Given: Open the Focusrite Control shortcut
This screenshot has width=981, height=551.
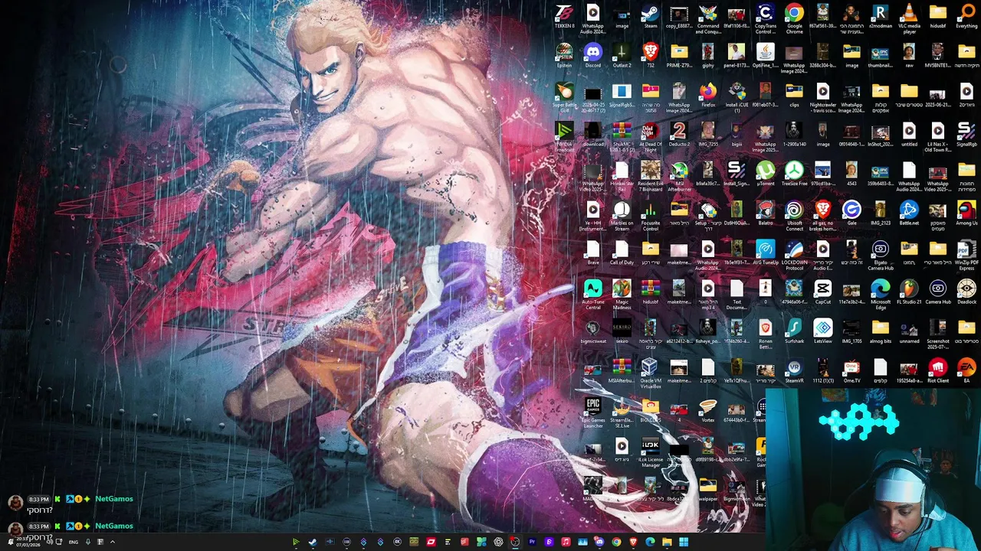Looking at the screenshot, I should click(x=650, y=216).
